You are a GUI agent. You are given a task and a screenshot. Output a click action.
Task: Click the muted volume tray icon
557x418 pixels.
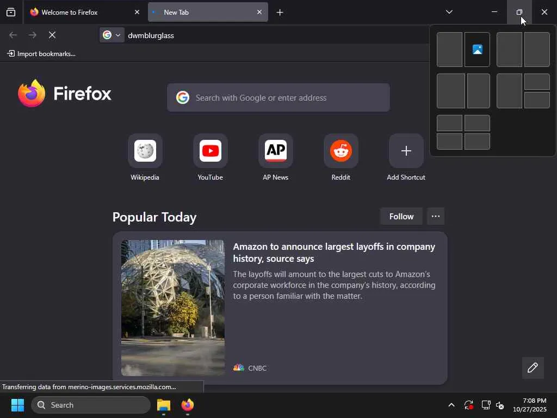pos(500,405)
